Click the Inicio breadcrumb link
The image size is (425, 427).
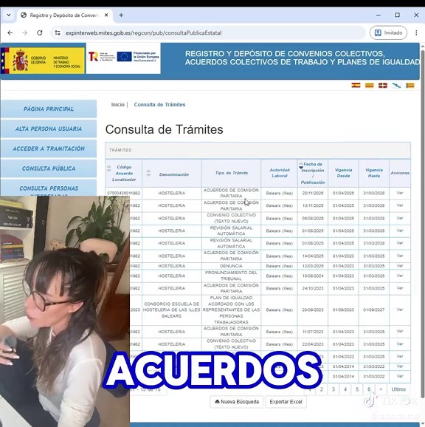[x=118, y=105]
